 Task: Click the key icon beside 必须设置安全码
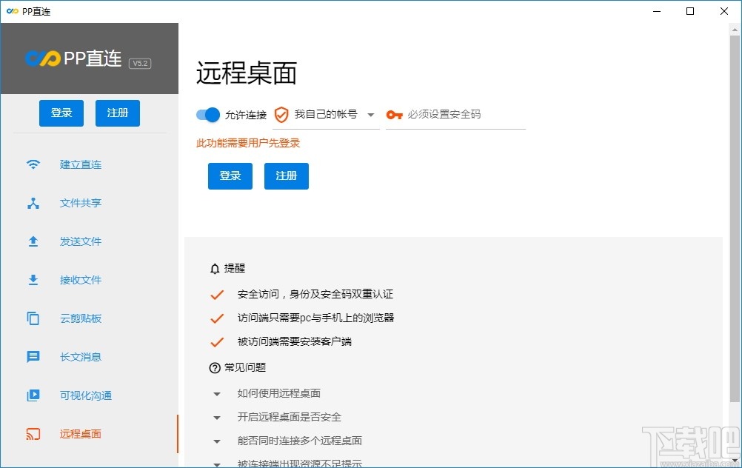point(394,115)
